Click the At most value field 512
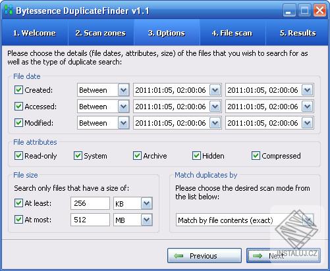This screenshot has height=271, width=330. click(x=90, y=220)
